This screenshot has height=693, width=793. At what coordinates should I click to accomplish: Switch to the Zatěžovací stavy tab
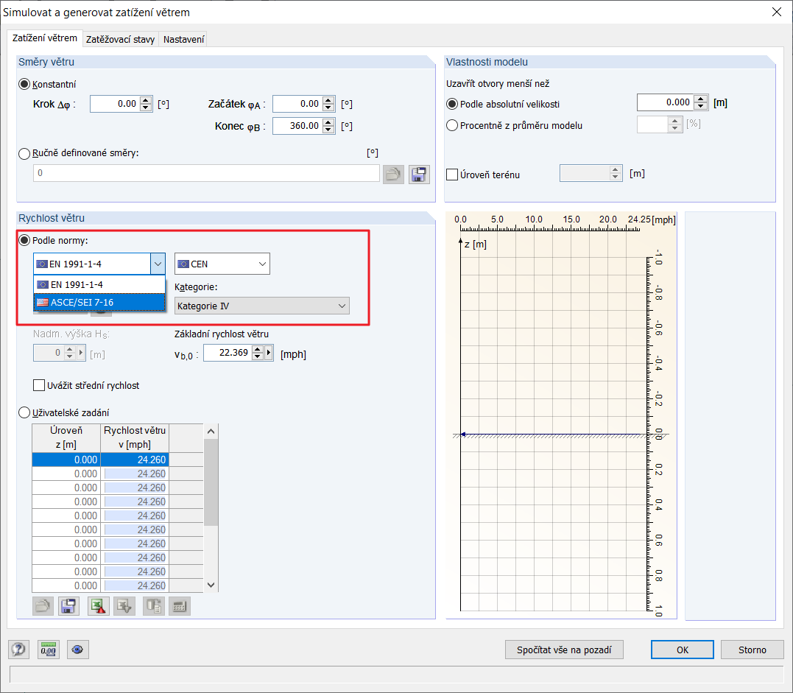(120, 40)
